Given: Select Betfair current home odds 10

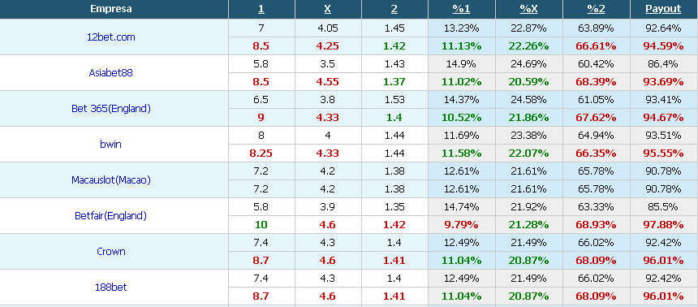Looking at the screenshot, I should pos(261,225).
